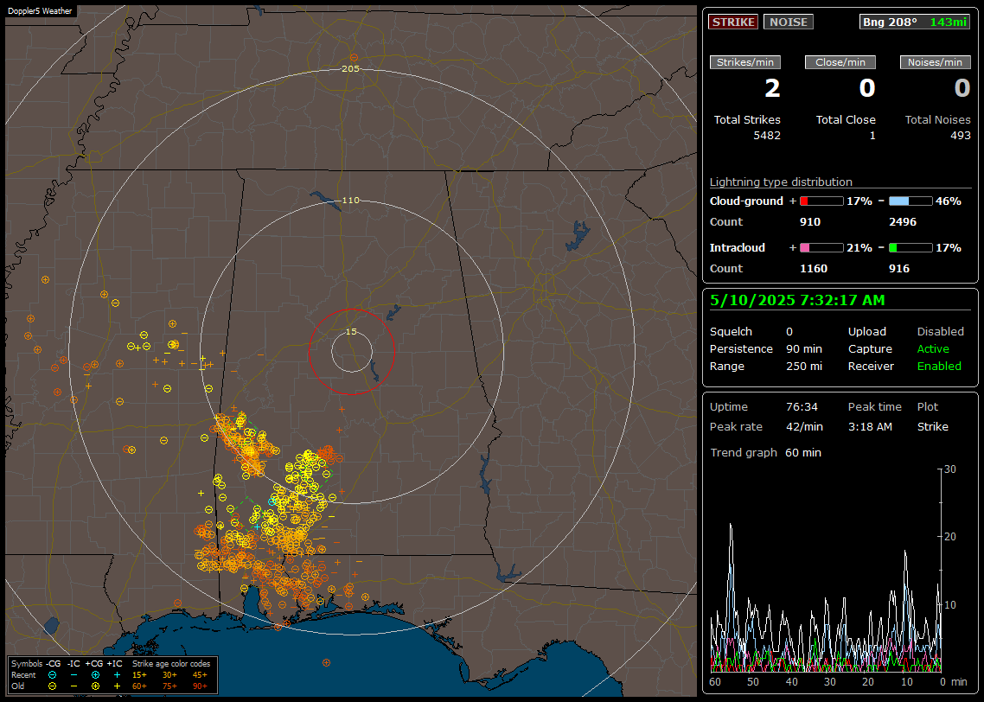The height and width of the screenshot is (702, 984).
Task: Click the green negative intracloud bar
Action: pyautogui.click(x=911, y=248)
